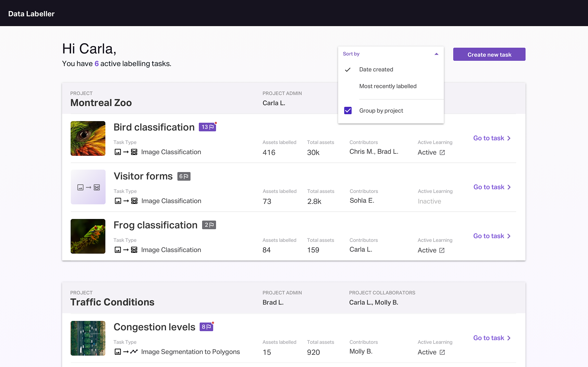Viewport: 588px width, 367px height.
Task: Click the 6 flags badge on Visitor forms
Action: pyautogui.click(x=184, y=177)
